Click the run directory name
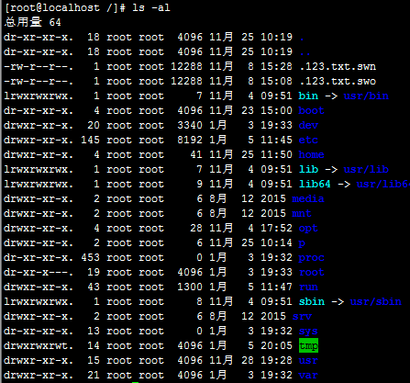This screenshot has height=383, width=410. pyautogui.click(x=308, y=287)
